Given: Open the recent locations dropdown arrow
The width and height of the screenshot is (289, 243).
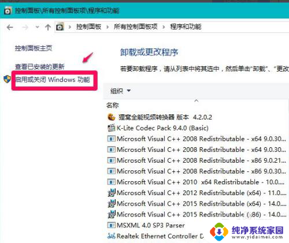Looking at the screenshot, I should [38, 27].
